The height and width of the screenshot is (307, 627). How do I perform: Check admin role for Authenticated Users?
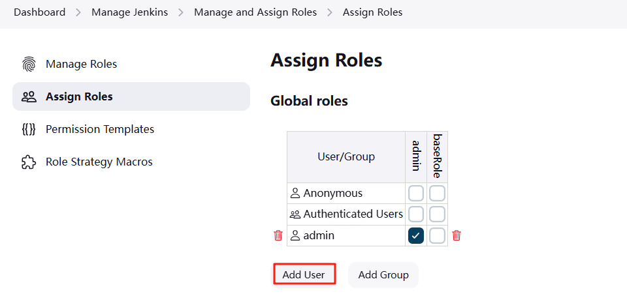(x=416, y=215)
